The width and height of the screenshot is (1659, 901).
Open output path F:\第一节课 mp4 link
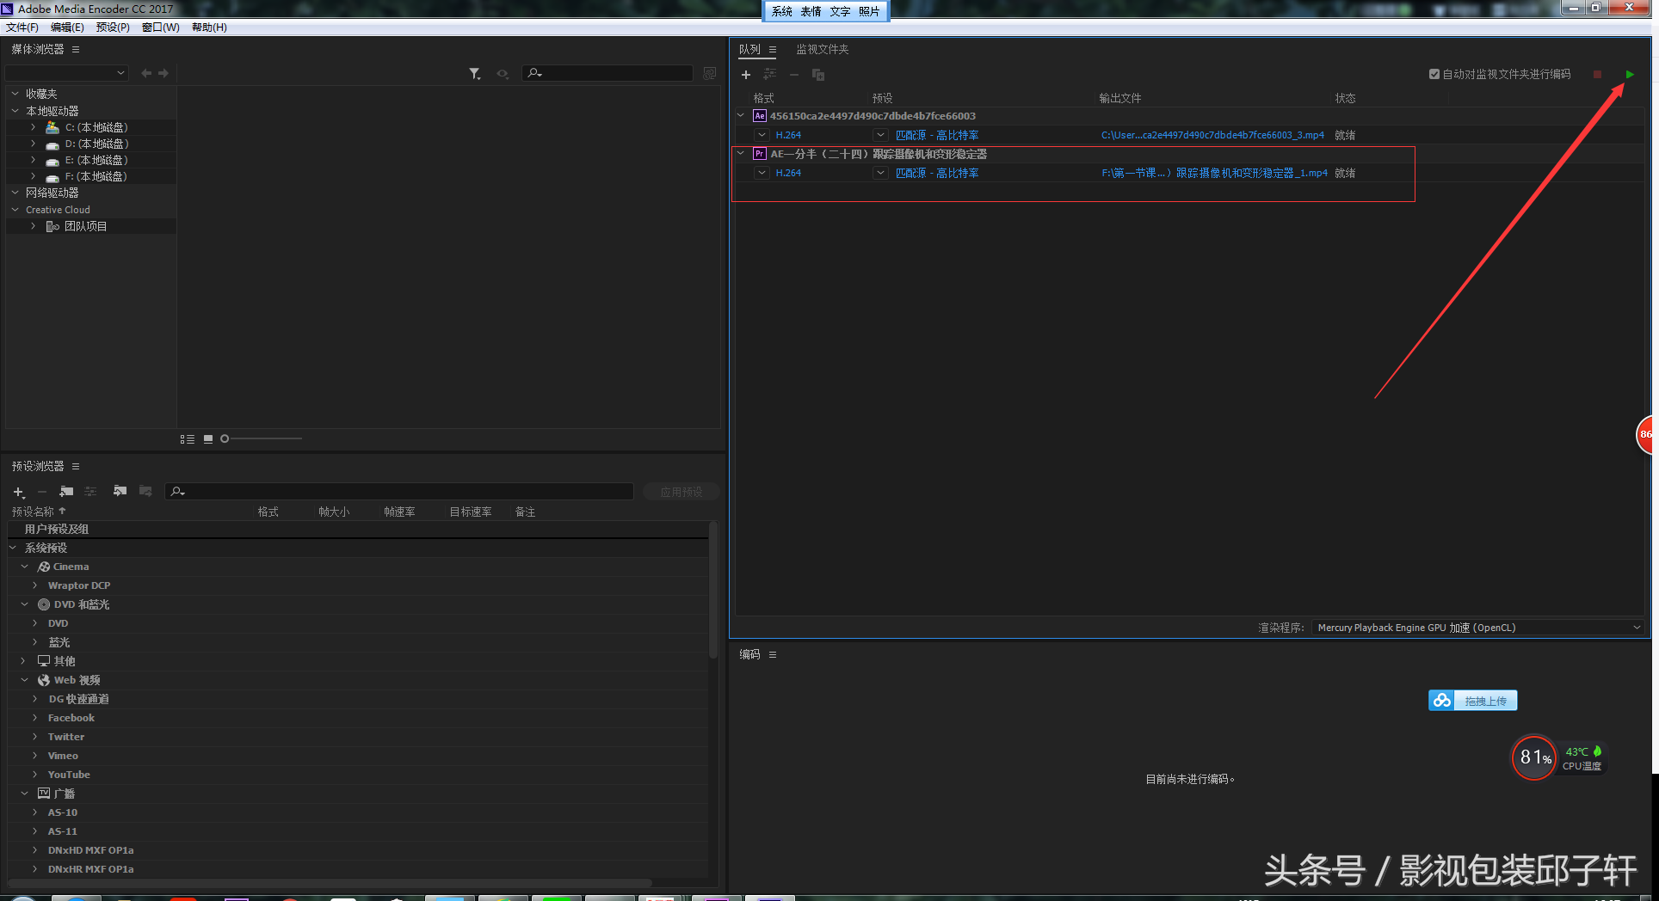(1214, 173)
